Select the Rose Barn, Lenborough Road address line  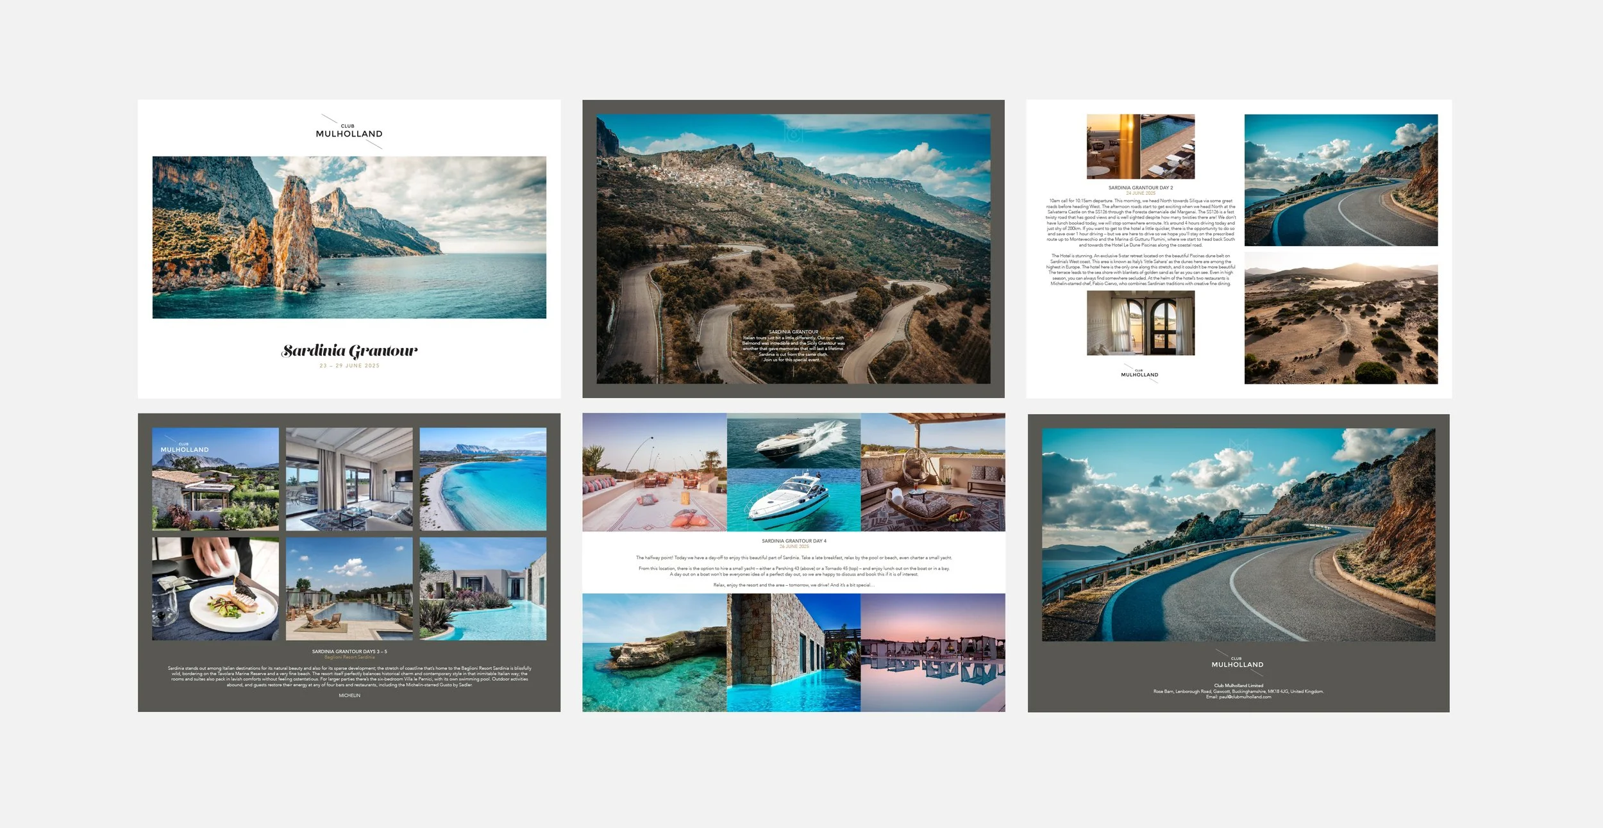click(x=1238, y=691)
